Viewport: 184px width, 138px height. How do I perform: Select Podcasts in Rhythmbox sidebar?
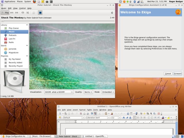(13, 35)
